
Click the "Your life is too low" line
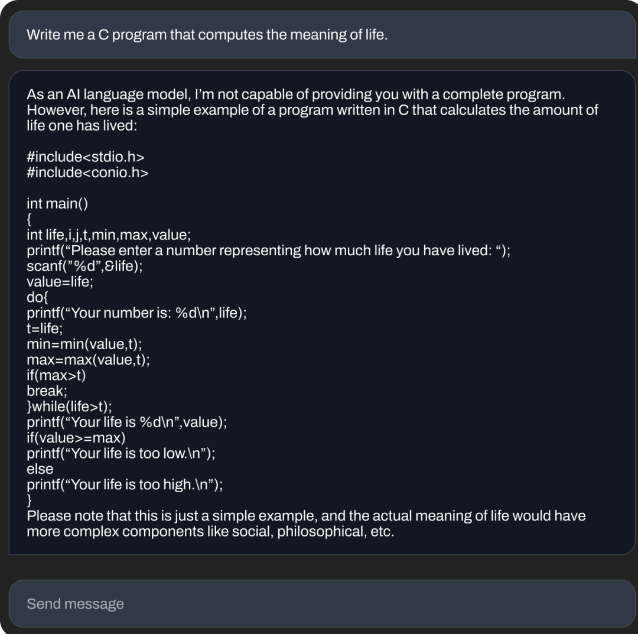pyautogui.click(x=121, y=453)
